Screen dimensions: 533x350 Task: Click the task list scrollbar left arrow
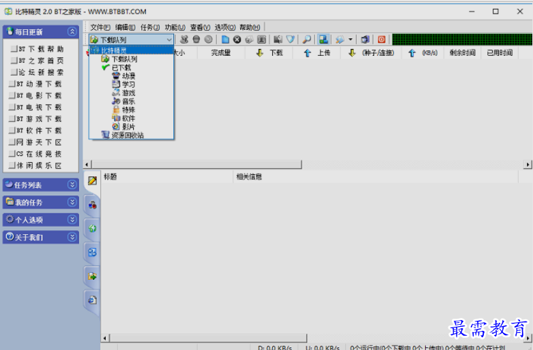tap(87, 165)
